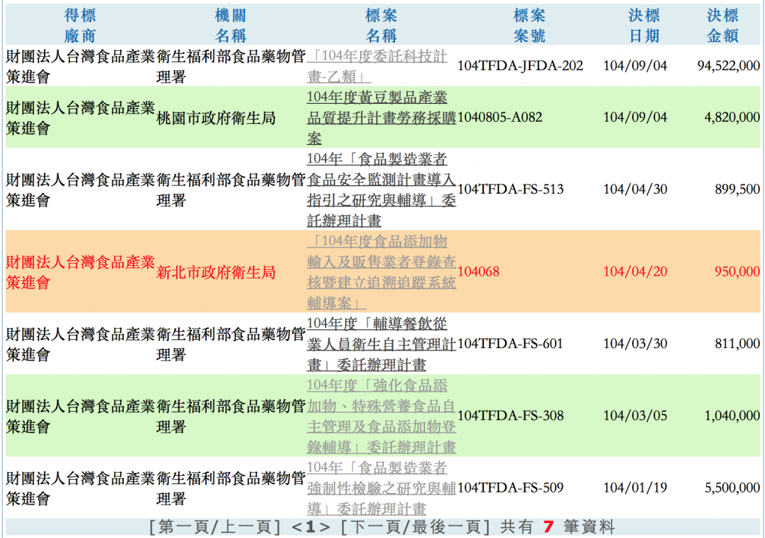This screenshot has width=765, height=538.
Task: Select the 桃園市政府衛生局 agency cell
Action: pyautogui.click(x=216, y=117)
